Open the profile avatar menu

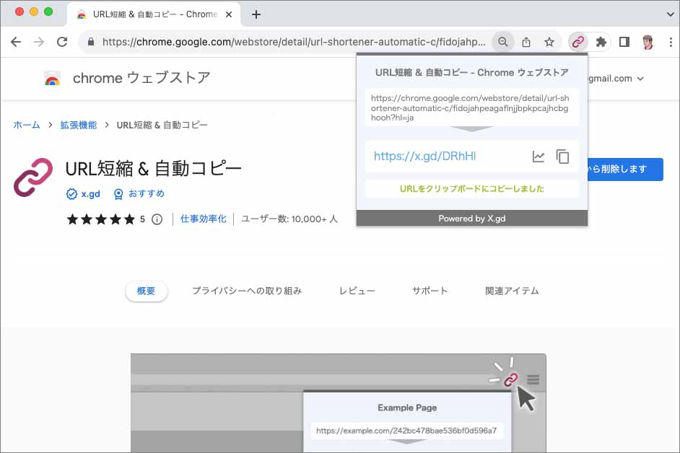click(x=646, y=43)
